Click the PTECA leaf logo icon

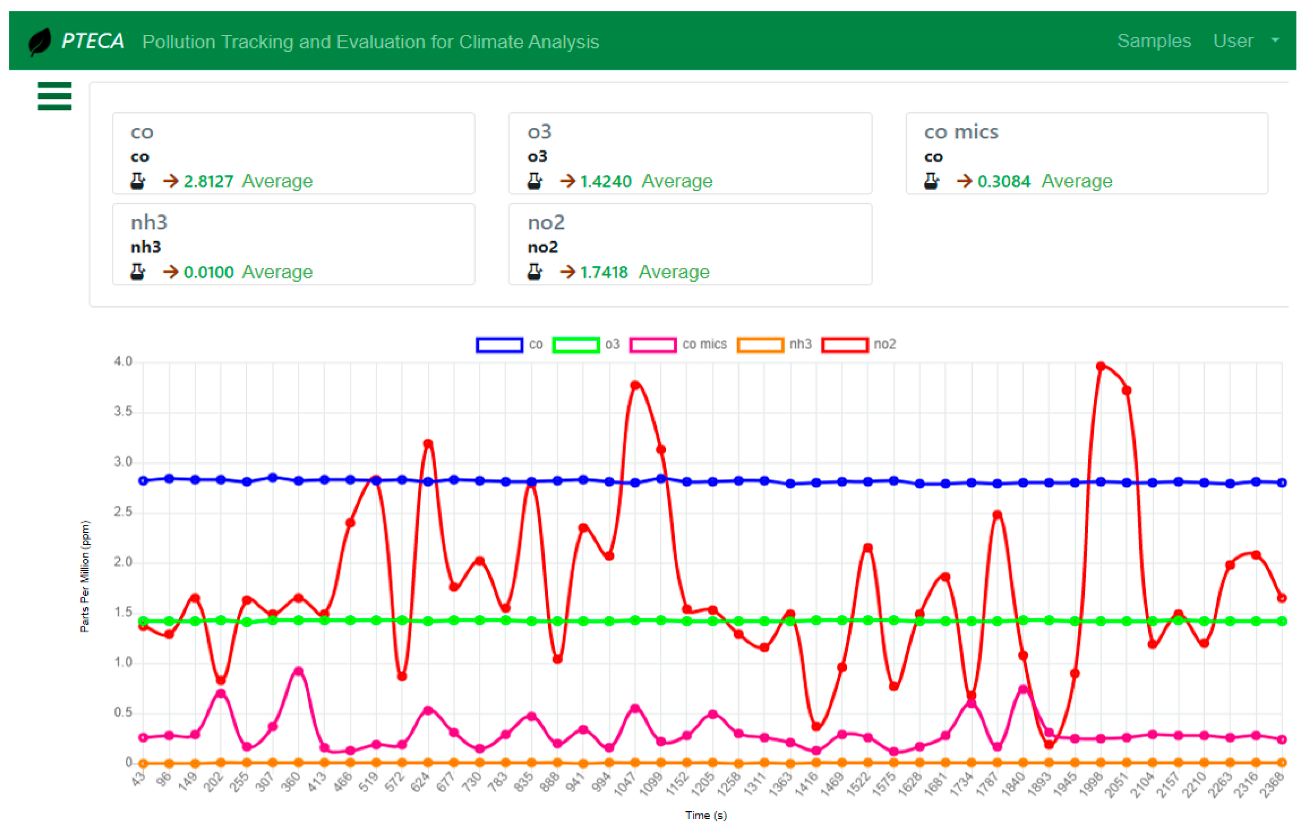coord(40,41)
